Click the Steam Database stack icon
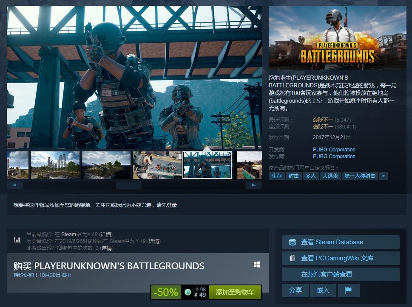 point(293,242)
